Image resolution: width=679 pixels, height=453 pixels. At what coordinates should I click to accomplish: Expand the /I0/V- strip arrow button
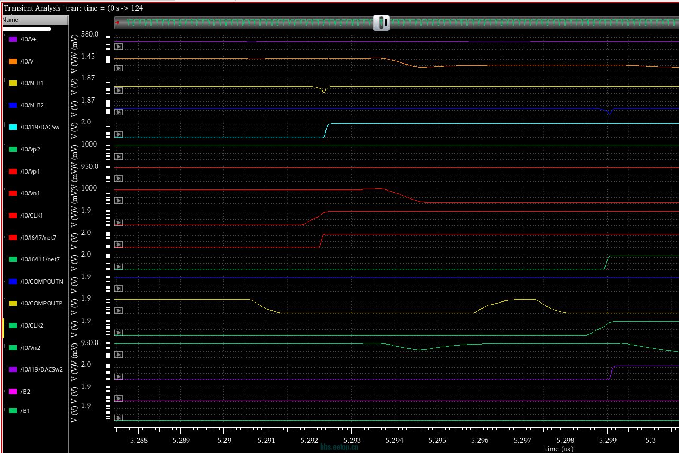click(119, 68)
